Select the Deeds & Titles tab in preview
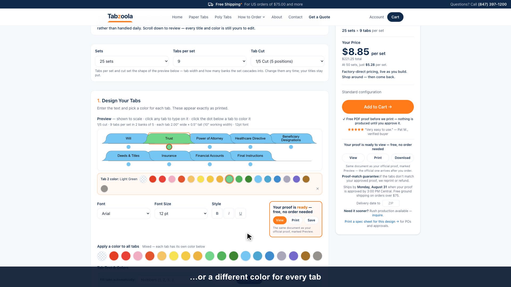 129,156
